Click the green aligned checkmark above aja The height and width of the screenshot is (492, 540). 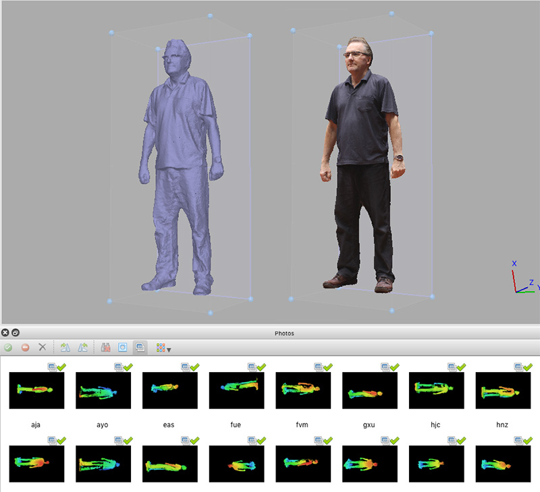click(61, 367)
